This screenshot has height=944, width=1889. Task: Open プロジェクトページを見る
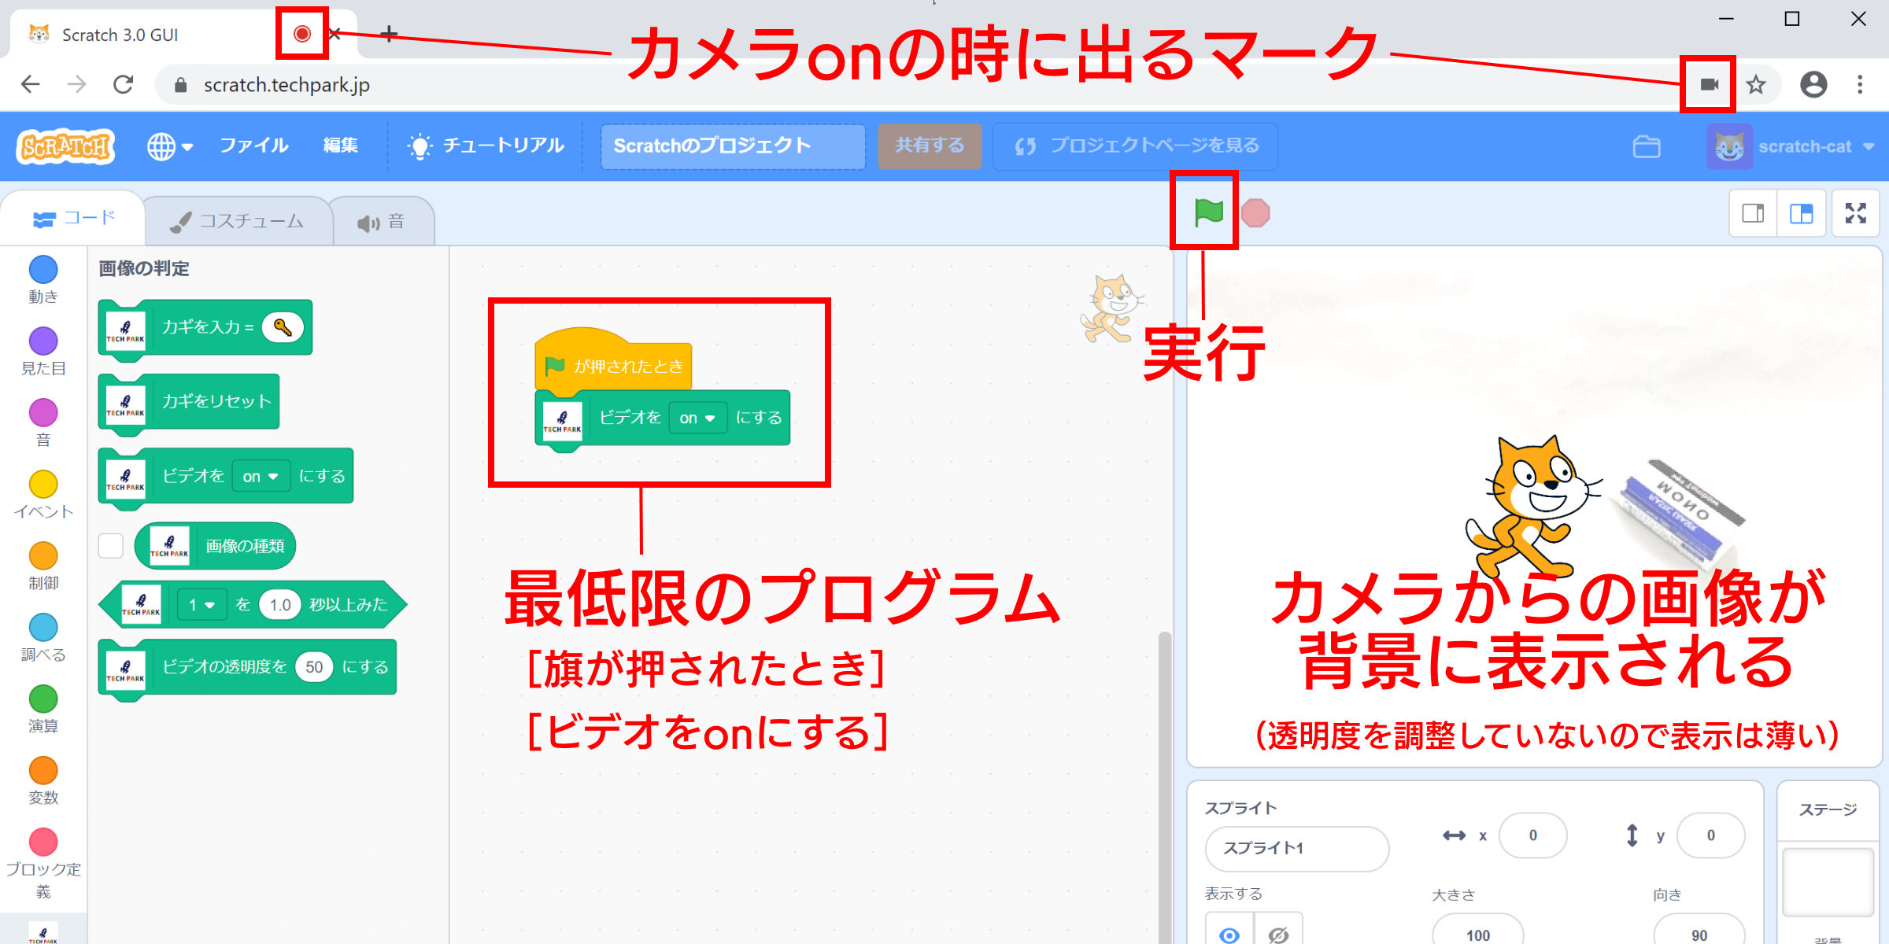(1136, 146)
